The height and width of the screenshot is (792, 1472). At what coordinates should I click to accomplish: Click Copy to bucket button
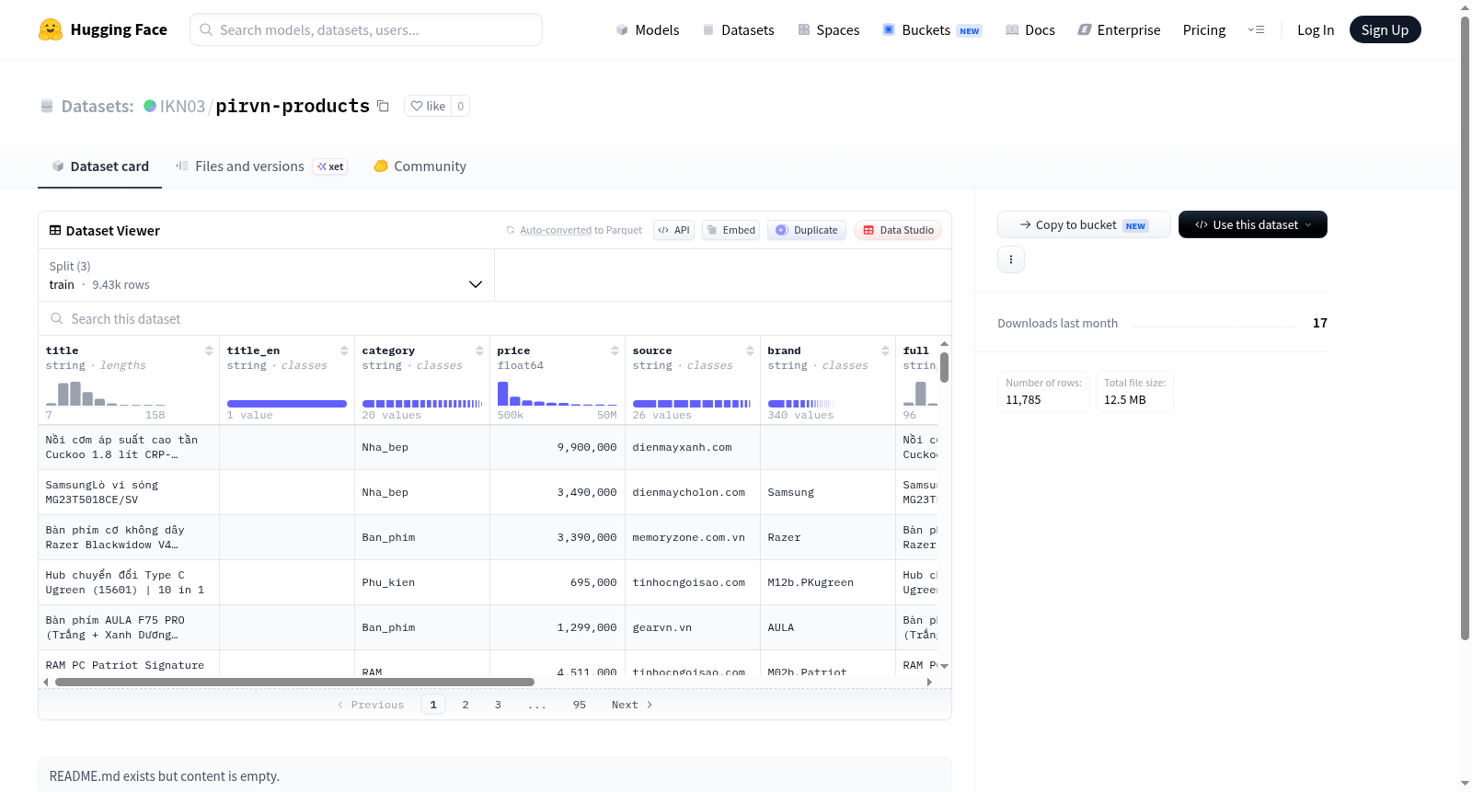(x=1084, y=224)
